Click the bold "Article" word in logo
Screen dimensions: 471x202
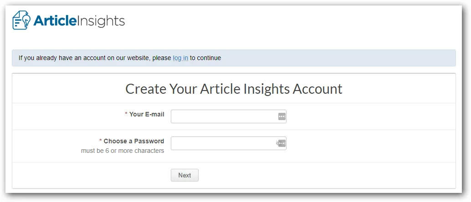[x=54, y=21]
